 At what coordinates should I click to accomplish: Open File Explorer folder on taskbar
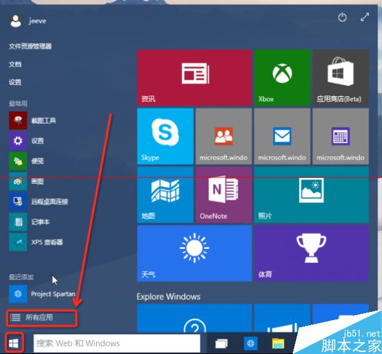click(x=278, y=343)
